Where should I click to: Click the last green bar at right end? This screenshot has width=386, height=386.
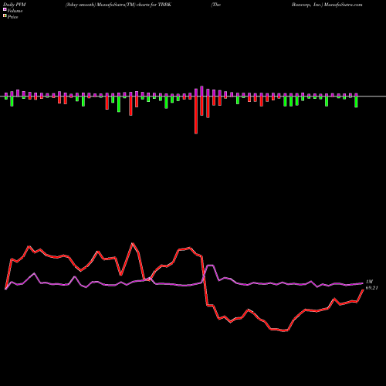pos(356,102)
